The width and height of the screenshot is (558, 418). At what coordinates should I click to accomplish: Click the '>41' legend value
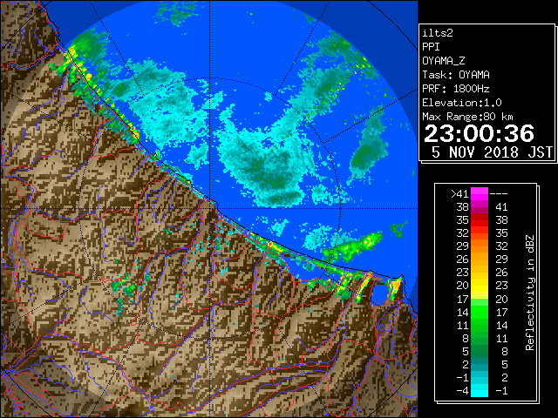click(459, 194)
